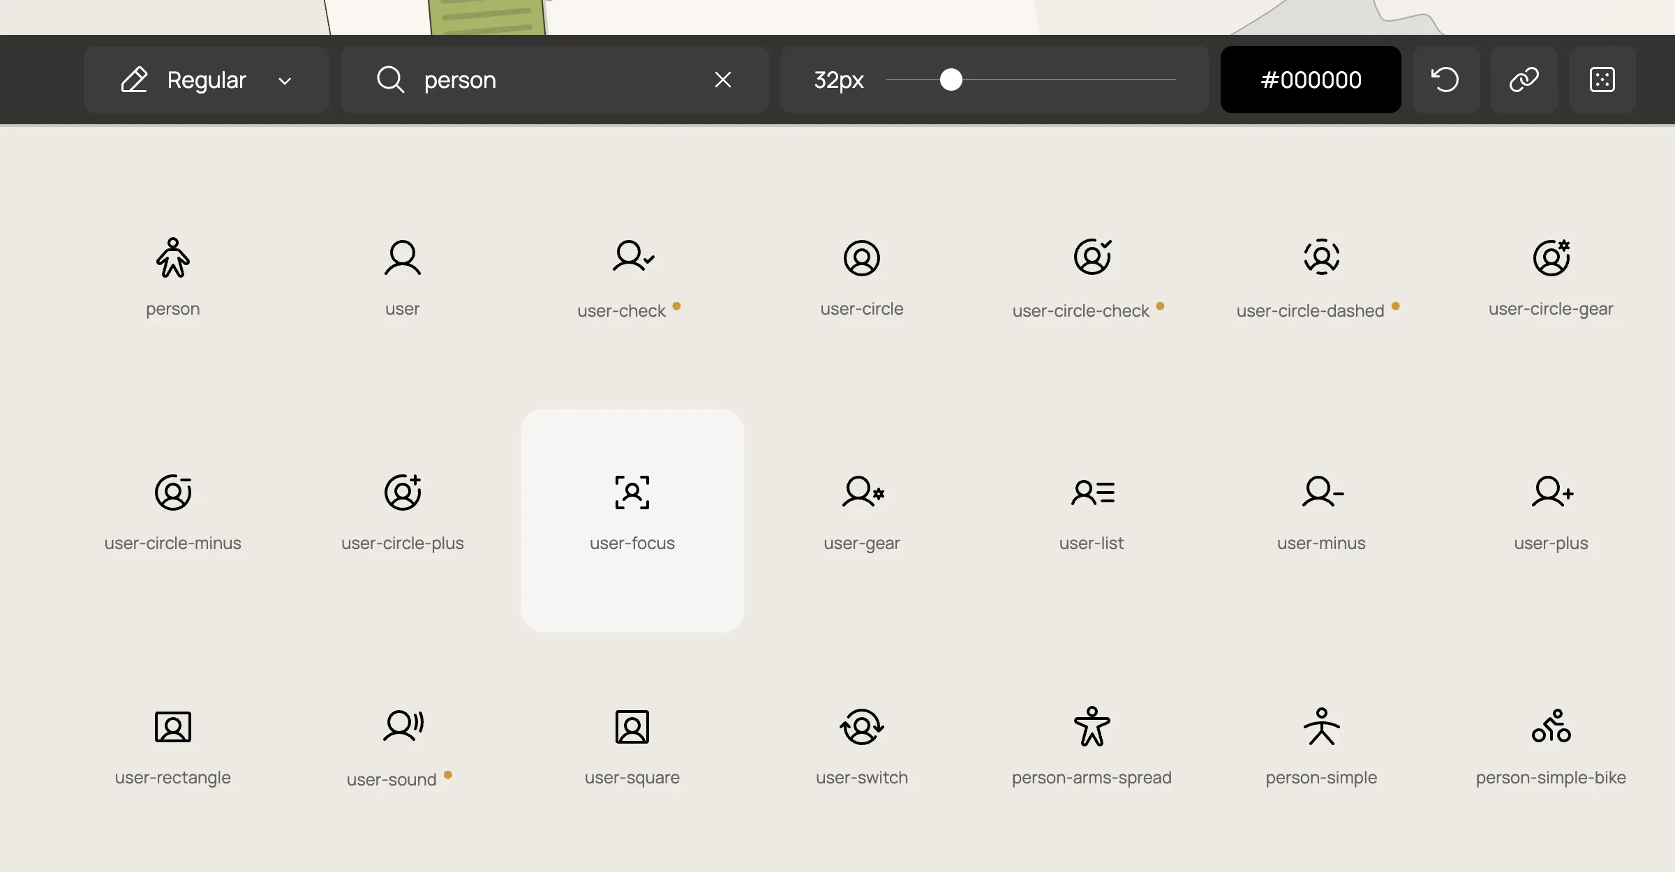Choose the user-sound icon
The width and height of the screenshot is (1675, 872).
[x=403, y=727]
